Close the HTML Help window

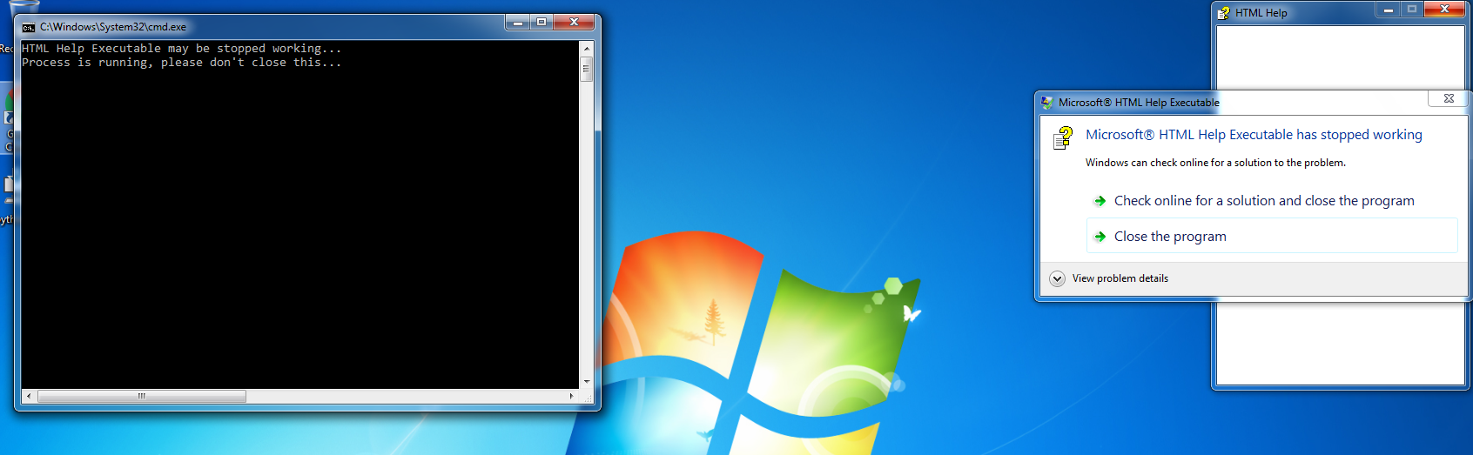pos(1444,10)
